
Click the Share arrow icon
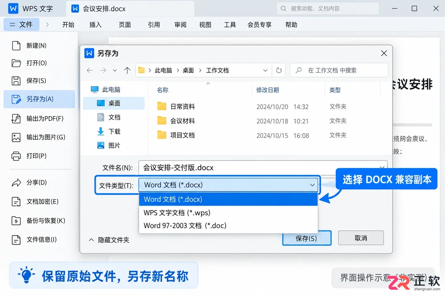pyautogui.click(x=16, y=183)
